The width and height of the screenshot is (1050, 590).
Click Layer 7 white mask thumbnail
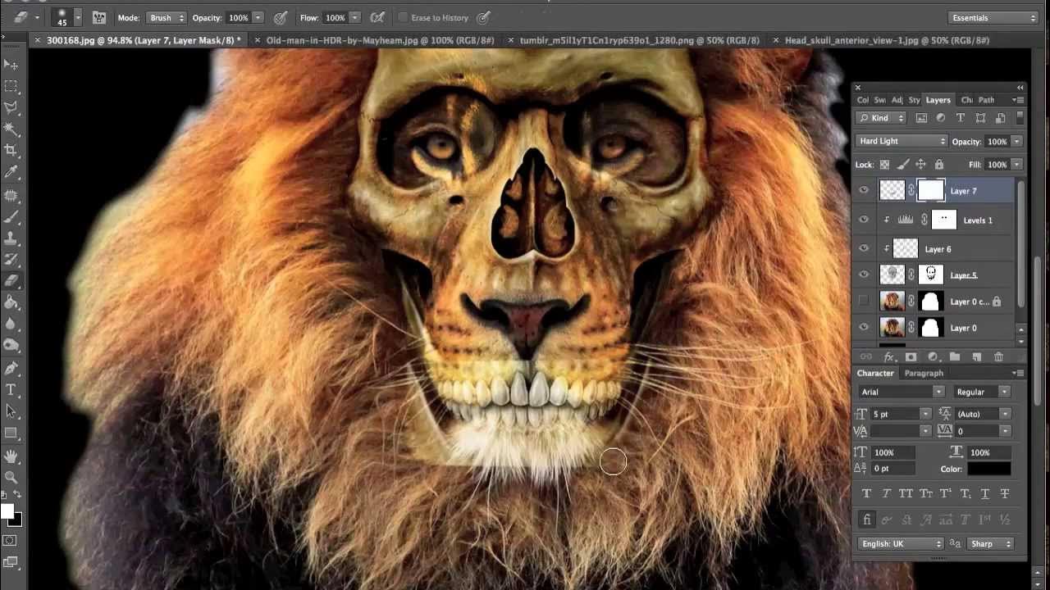pos(931,191)
